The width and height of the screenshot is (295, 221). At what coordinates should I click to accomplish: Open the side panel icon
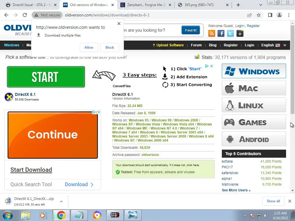click(x=270, y=15)
